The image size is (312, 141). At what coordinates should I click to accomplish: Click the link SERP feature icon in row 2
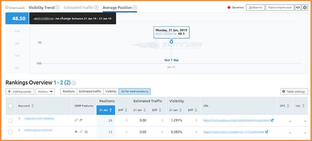[81, 132]
